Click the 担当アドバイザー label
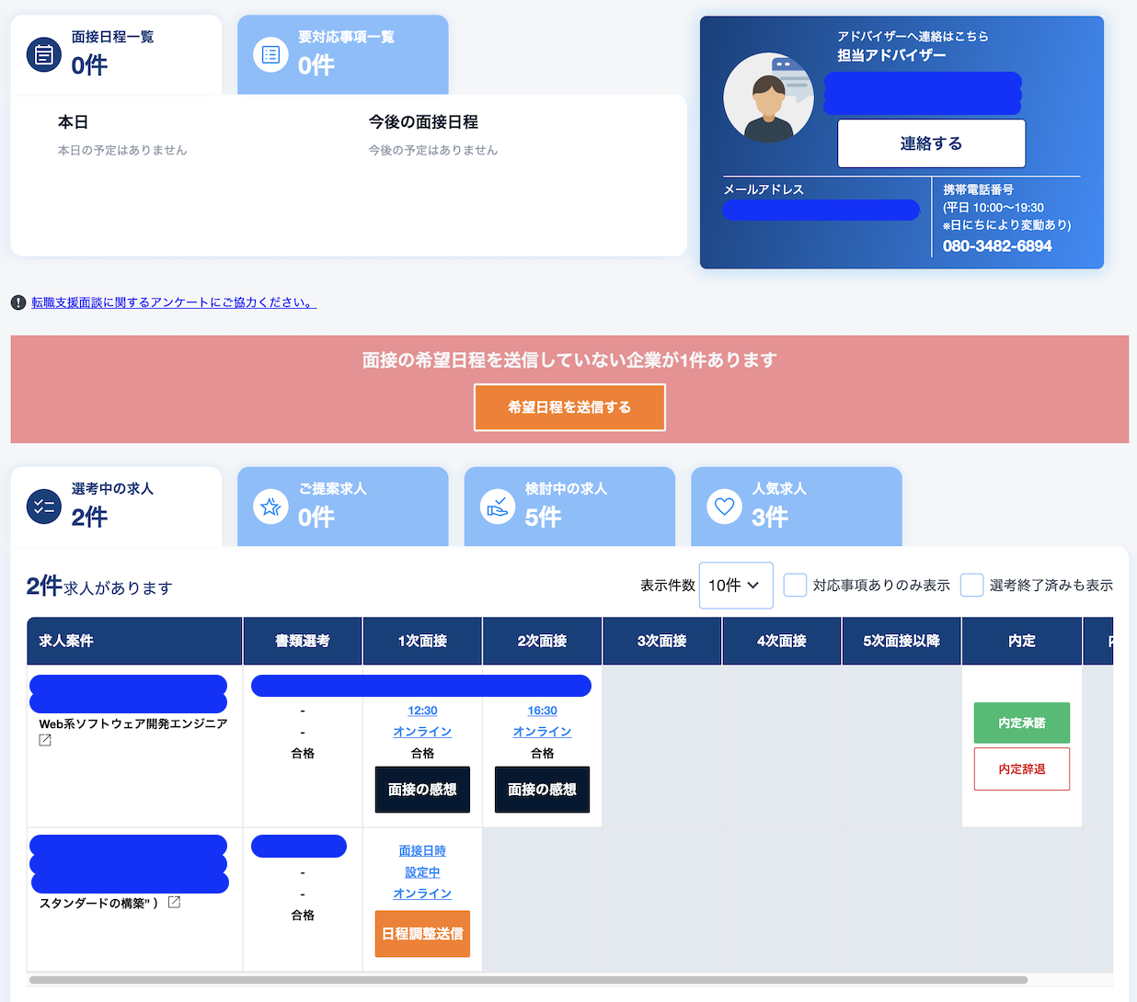 click(891, 55)
